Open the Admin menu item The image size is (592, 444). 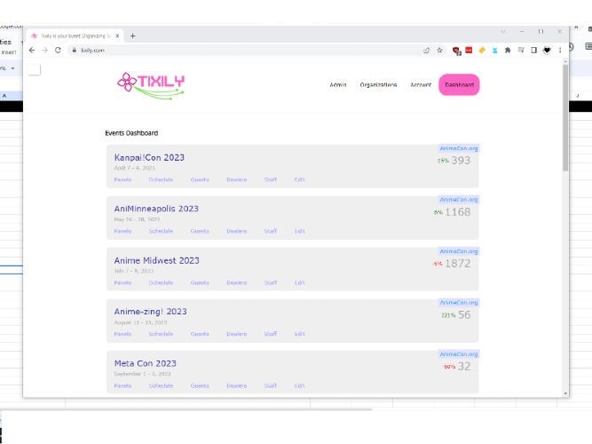338,84
